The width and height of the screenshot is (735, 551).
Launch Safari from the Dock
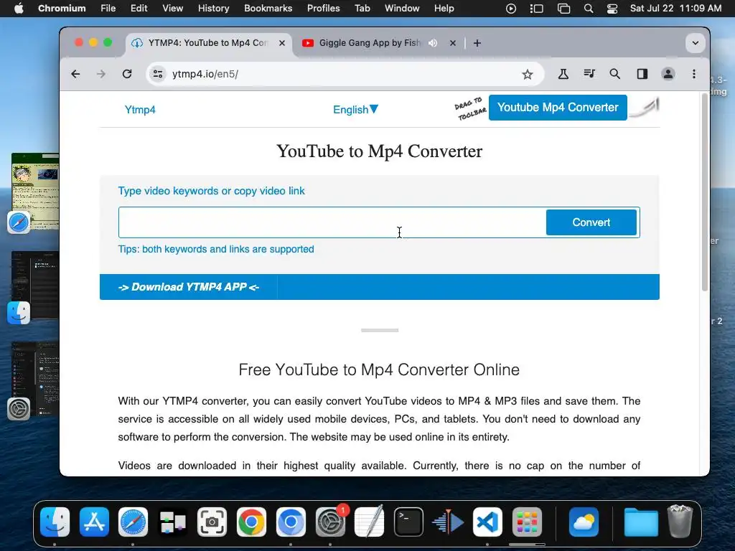coord(133,522)
